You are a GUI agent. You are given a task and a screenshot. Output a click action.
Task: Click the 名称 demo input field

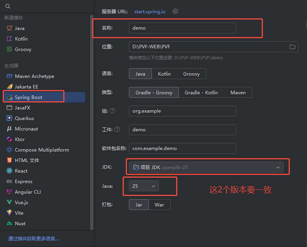(x=182, y=28)
